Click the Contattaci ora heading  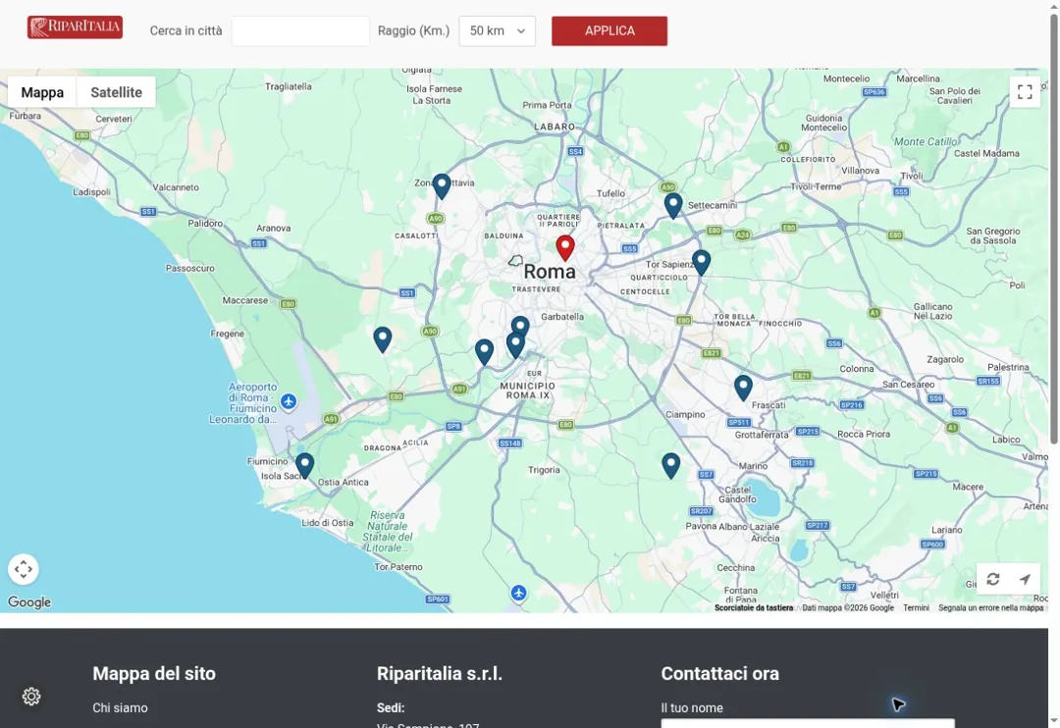point(720,673)
